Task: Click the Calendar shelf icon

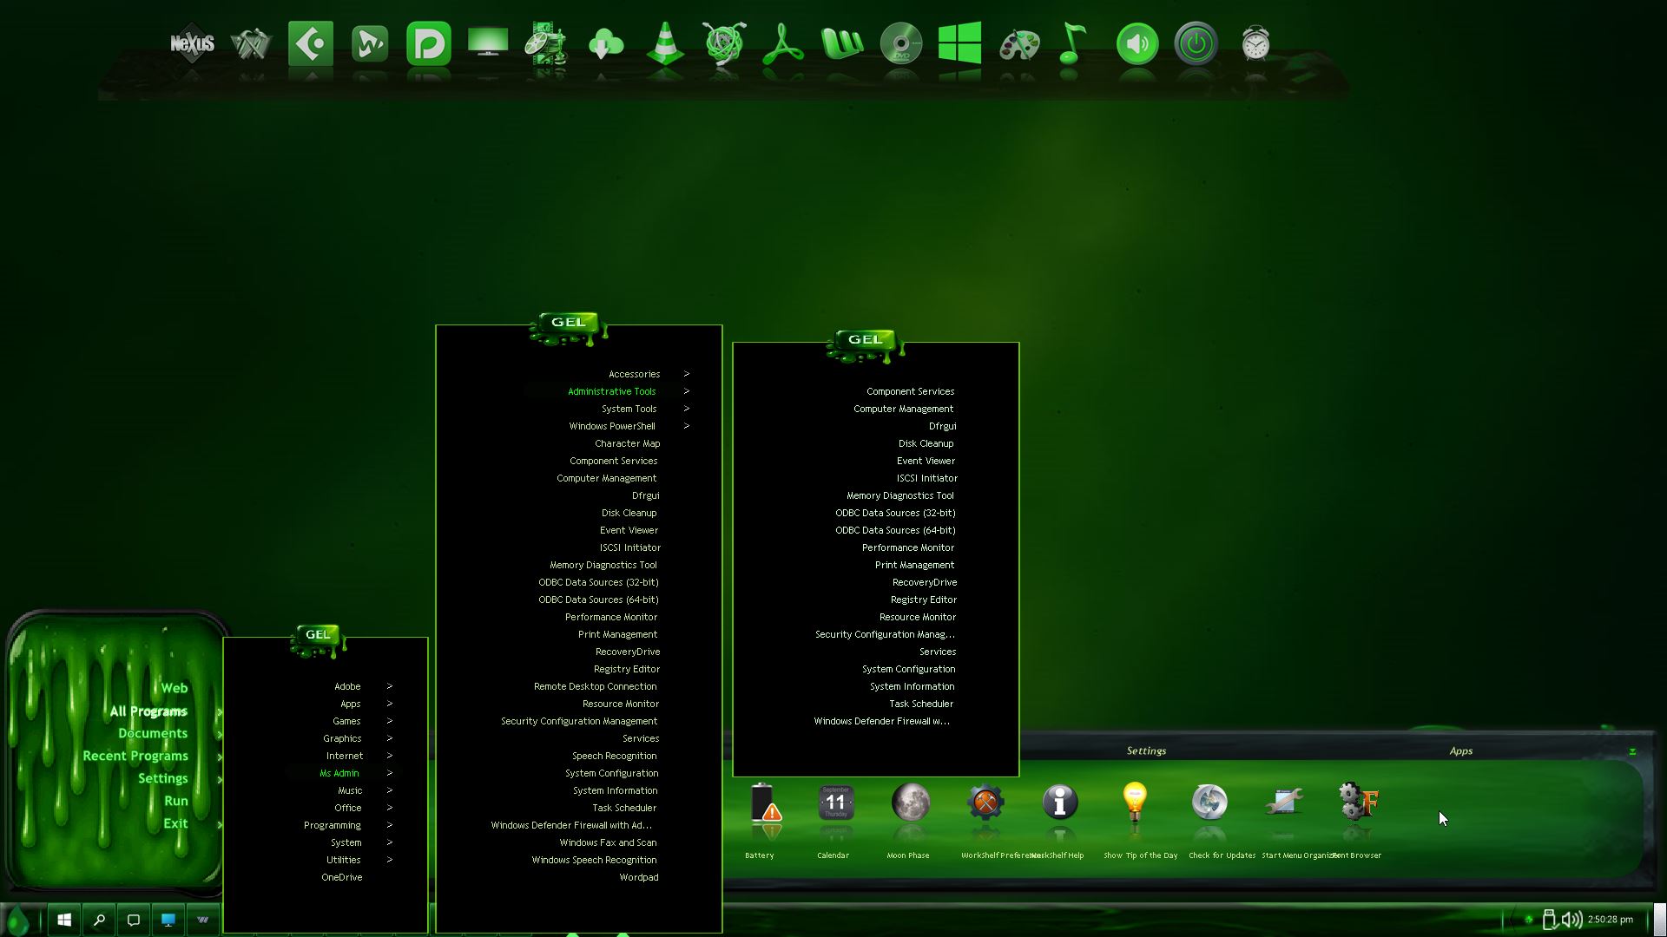Action: tap(835, 803)
